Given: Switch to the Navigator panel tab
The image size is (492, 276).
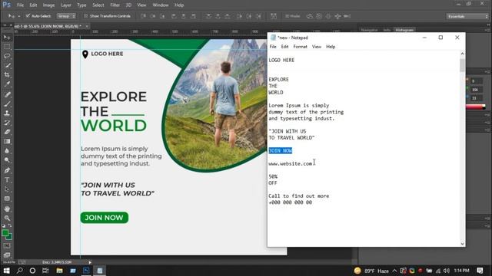Looking at the screenshot, I should pos(369,30).
